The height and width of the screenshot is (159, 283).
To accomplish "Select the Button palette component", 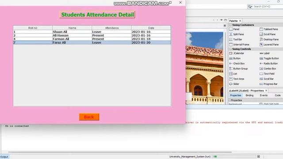I will [x=235, y=58].
